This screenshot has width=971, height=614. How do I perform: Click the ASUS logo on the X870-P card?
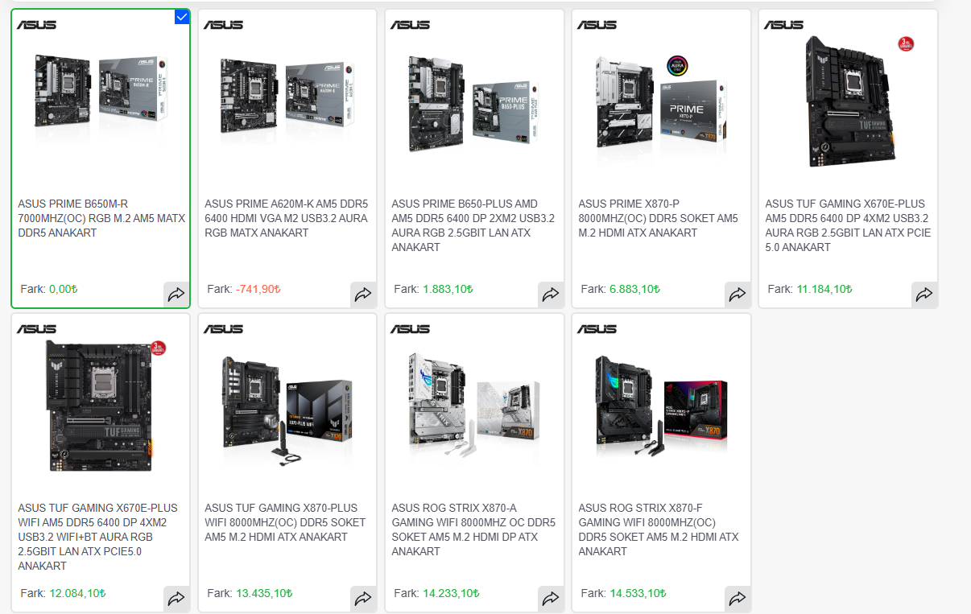[x=597, y=25]
